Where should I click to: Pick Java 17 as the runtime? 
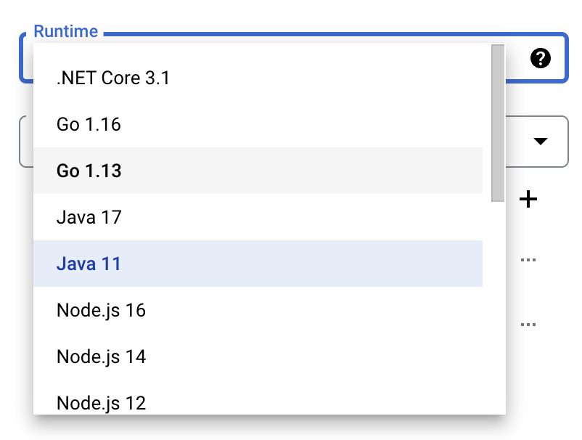pyautogui.click(x=89, y=217)
